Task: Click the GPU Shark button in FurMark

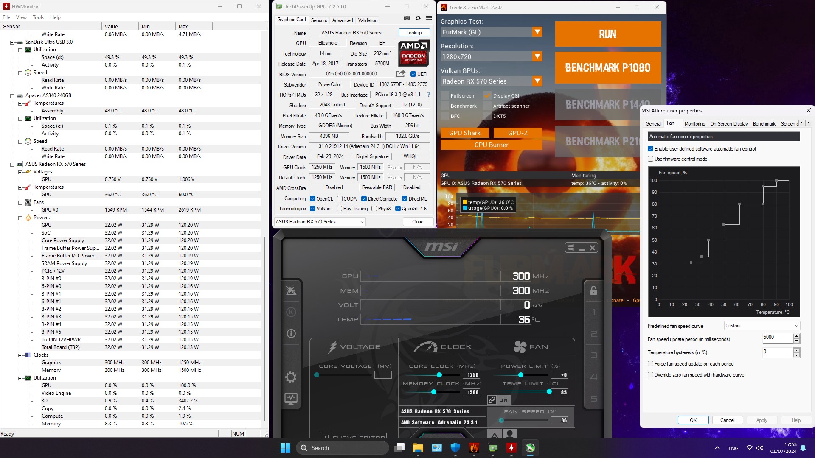Action: pos(465,133)
